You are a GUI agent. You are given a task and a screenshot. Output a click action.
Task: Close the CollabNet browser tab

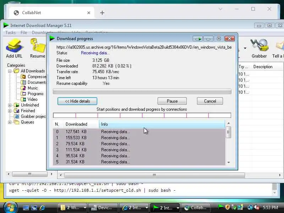pos(89,13)
